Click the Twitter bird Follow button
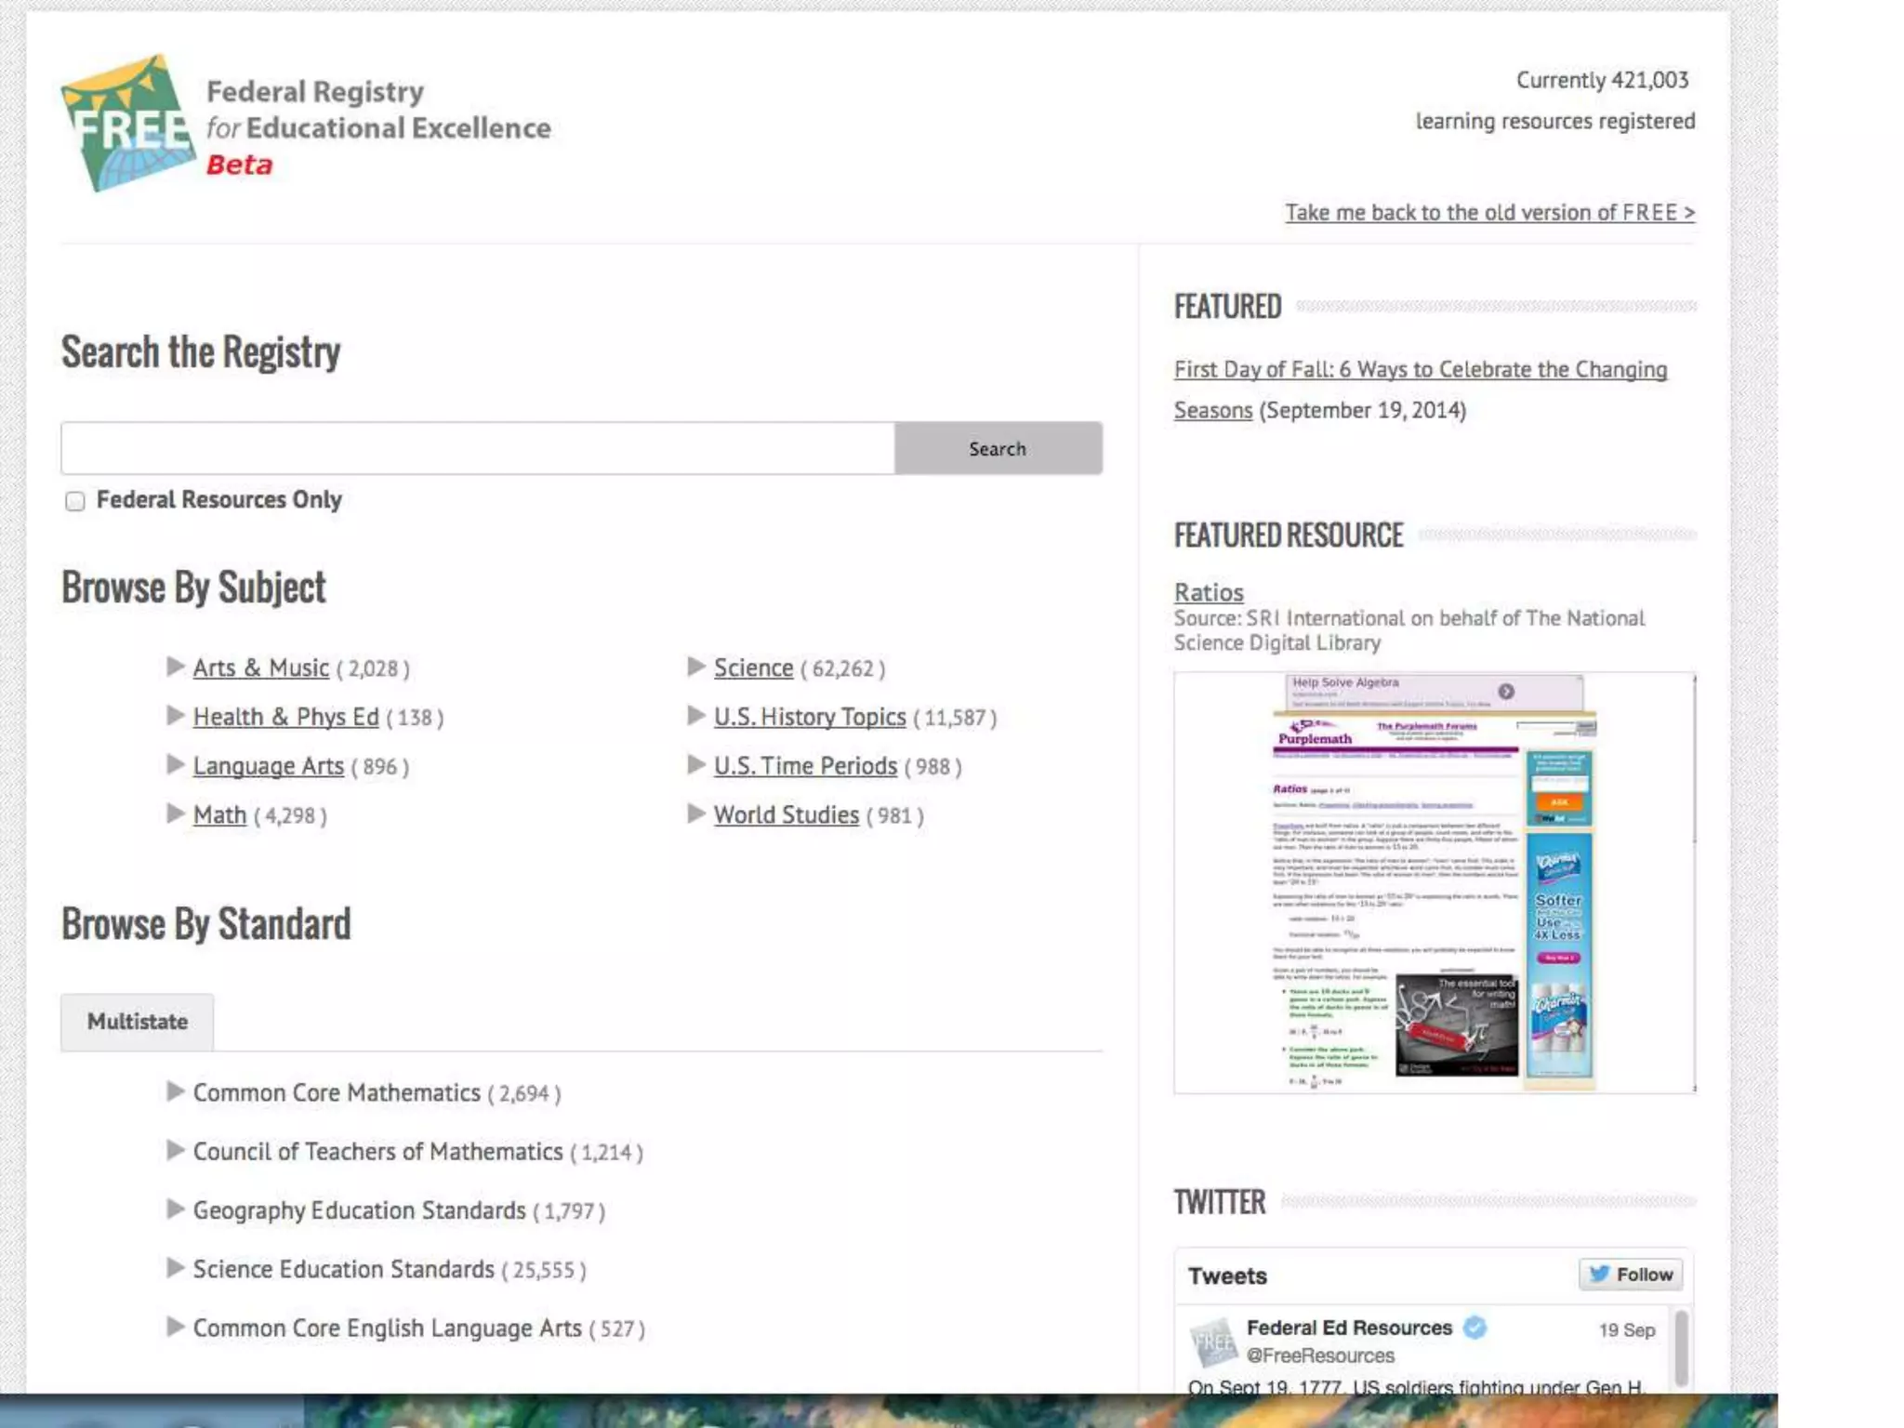Screen dimensions: 1904x1428 click(x=1631, y=1275)
